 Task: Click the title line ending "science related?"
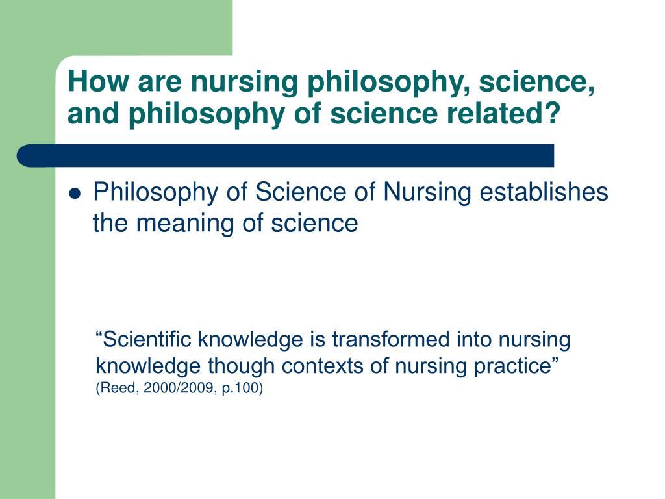(x=314, y=114)
